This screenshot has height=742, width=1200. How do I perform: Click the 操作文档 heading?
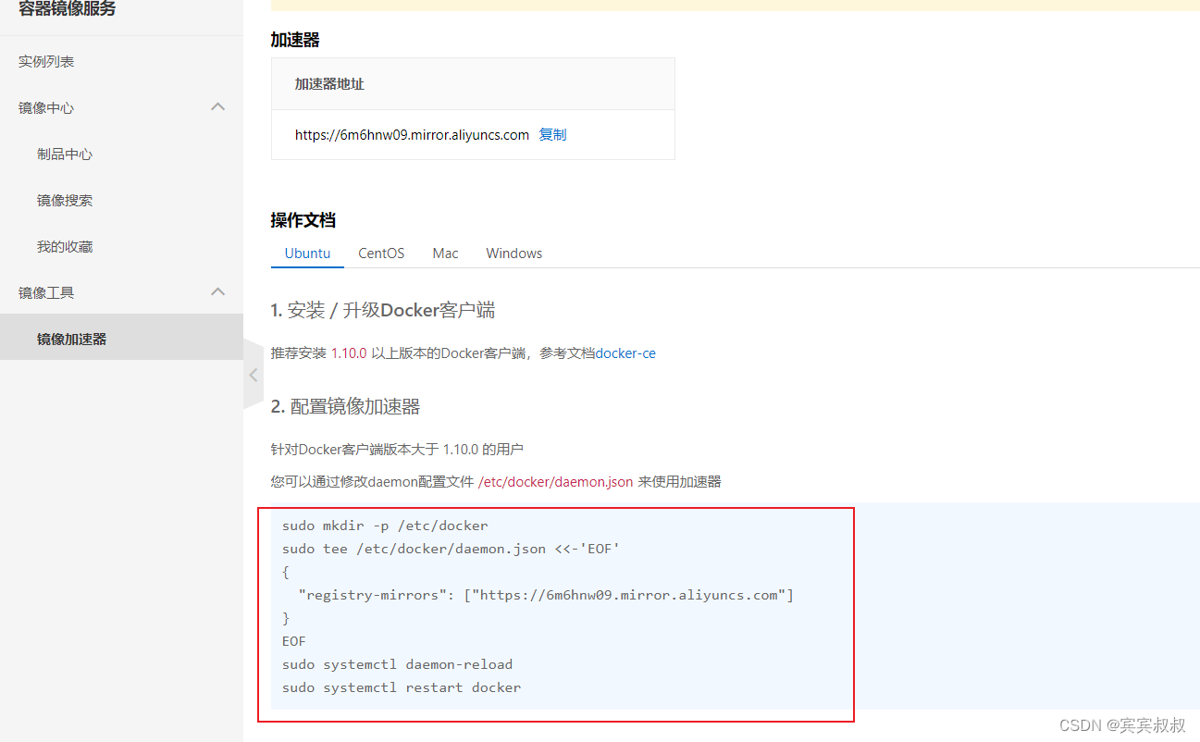pos(303,220)
